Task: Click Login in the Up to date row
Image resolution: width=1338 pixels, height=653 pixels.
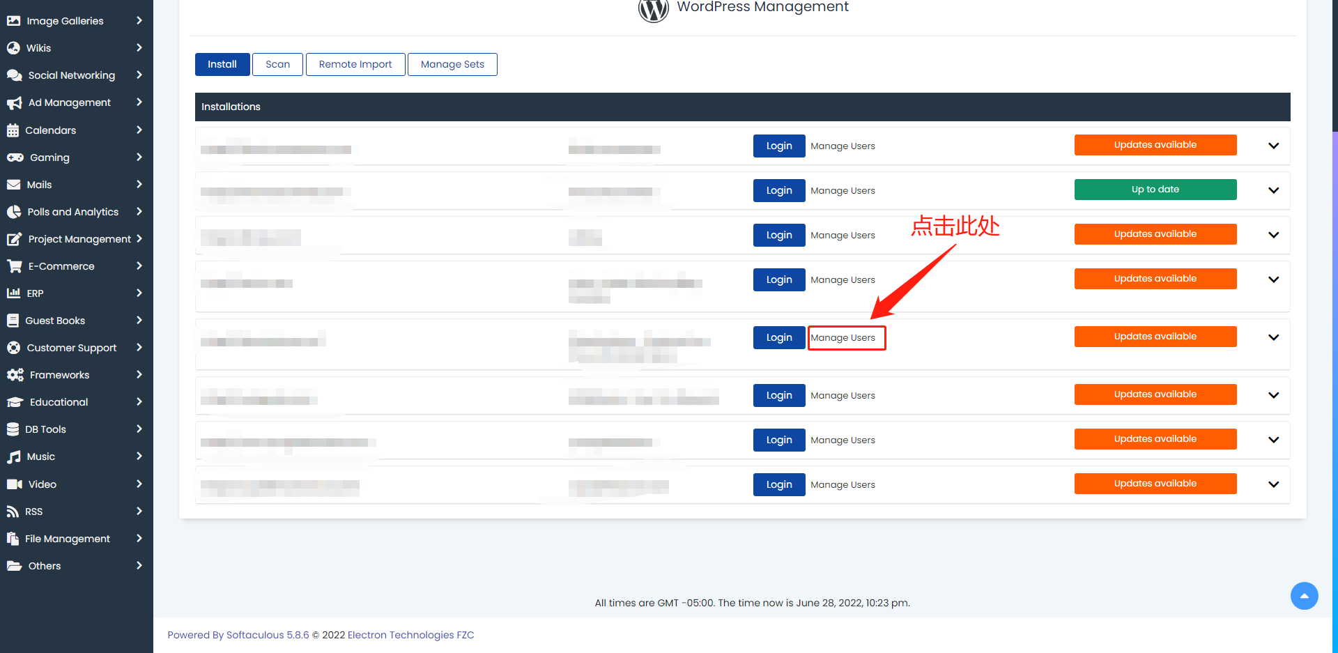Action: coord(779,190)
